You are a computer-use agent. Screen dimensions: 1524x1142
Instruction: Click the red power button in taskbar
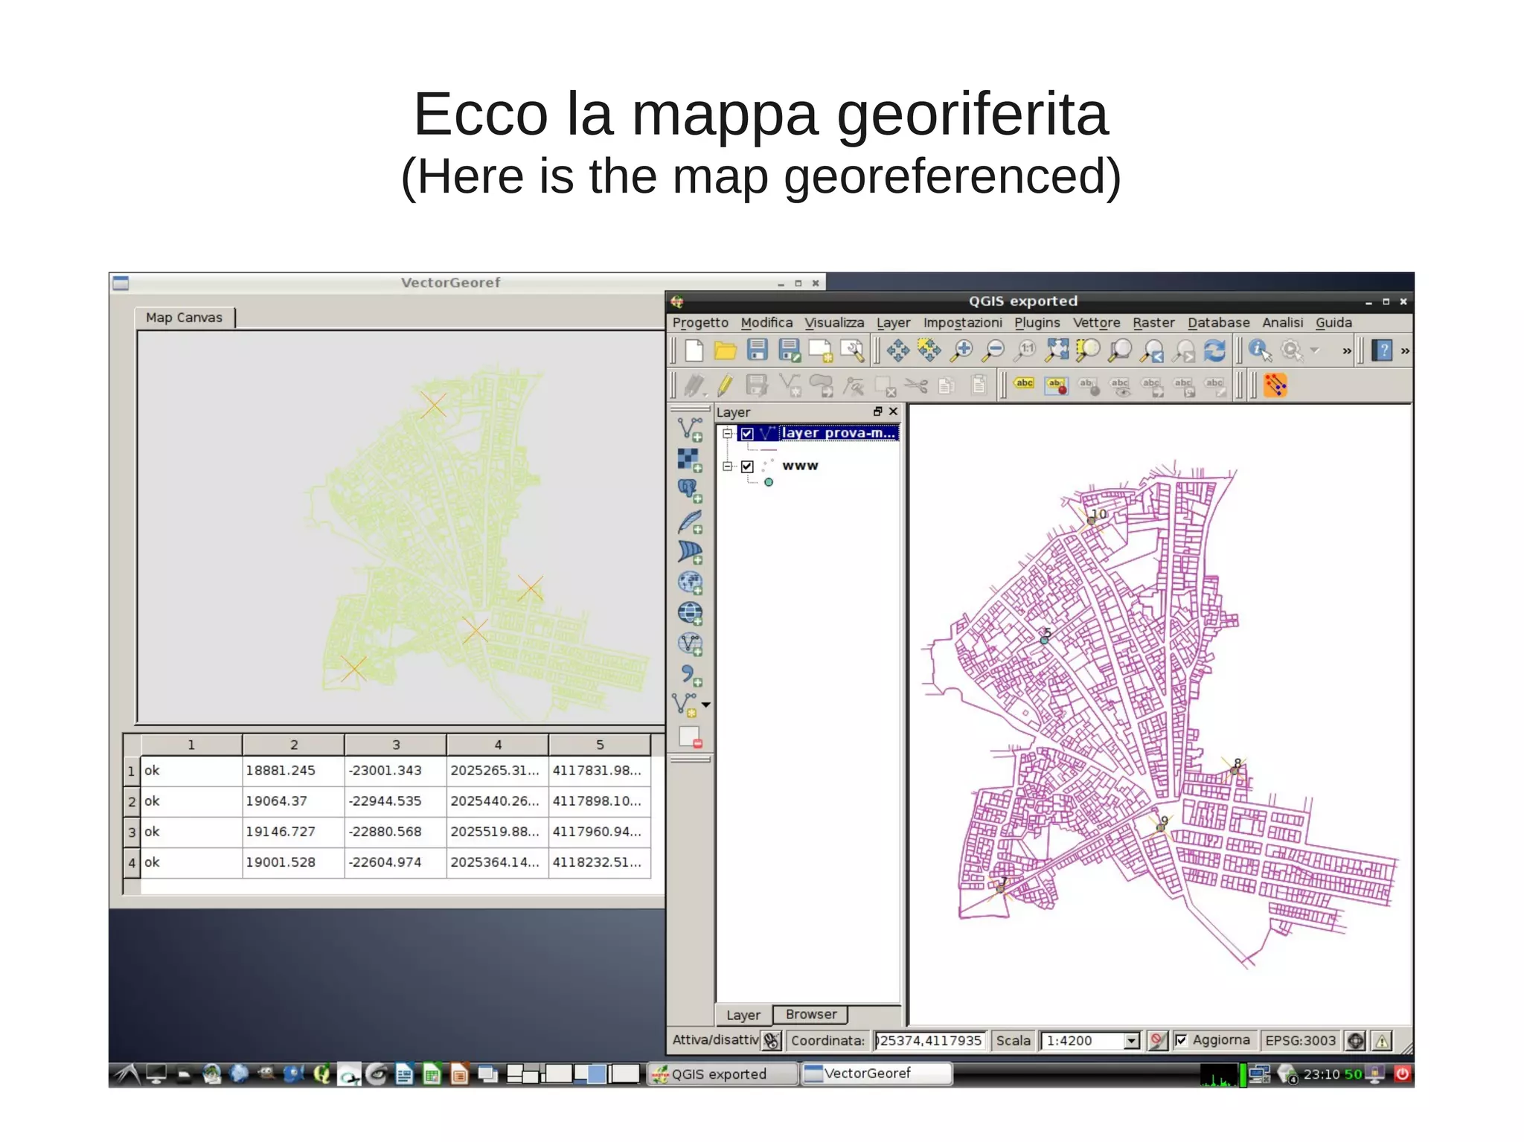click(x=1402, y=1074)
